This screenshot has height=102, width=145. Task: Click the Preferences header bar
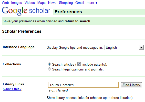[x=99, y=12]
